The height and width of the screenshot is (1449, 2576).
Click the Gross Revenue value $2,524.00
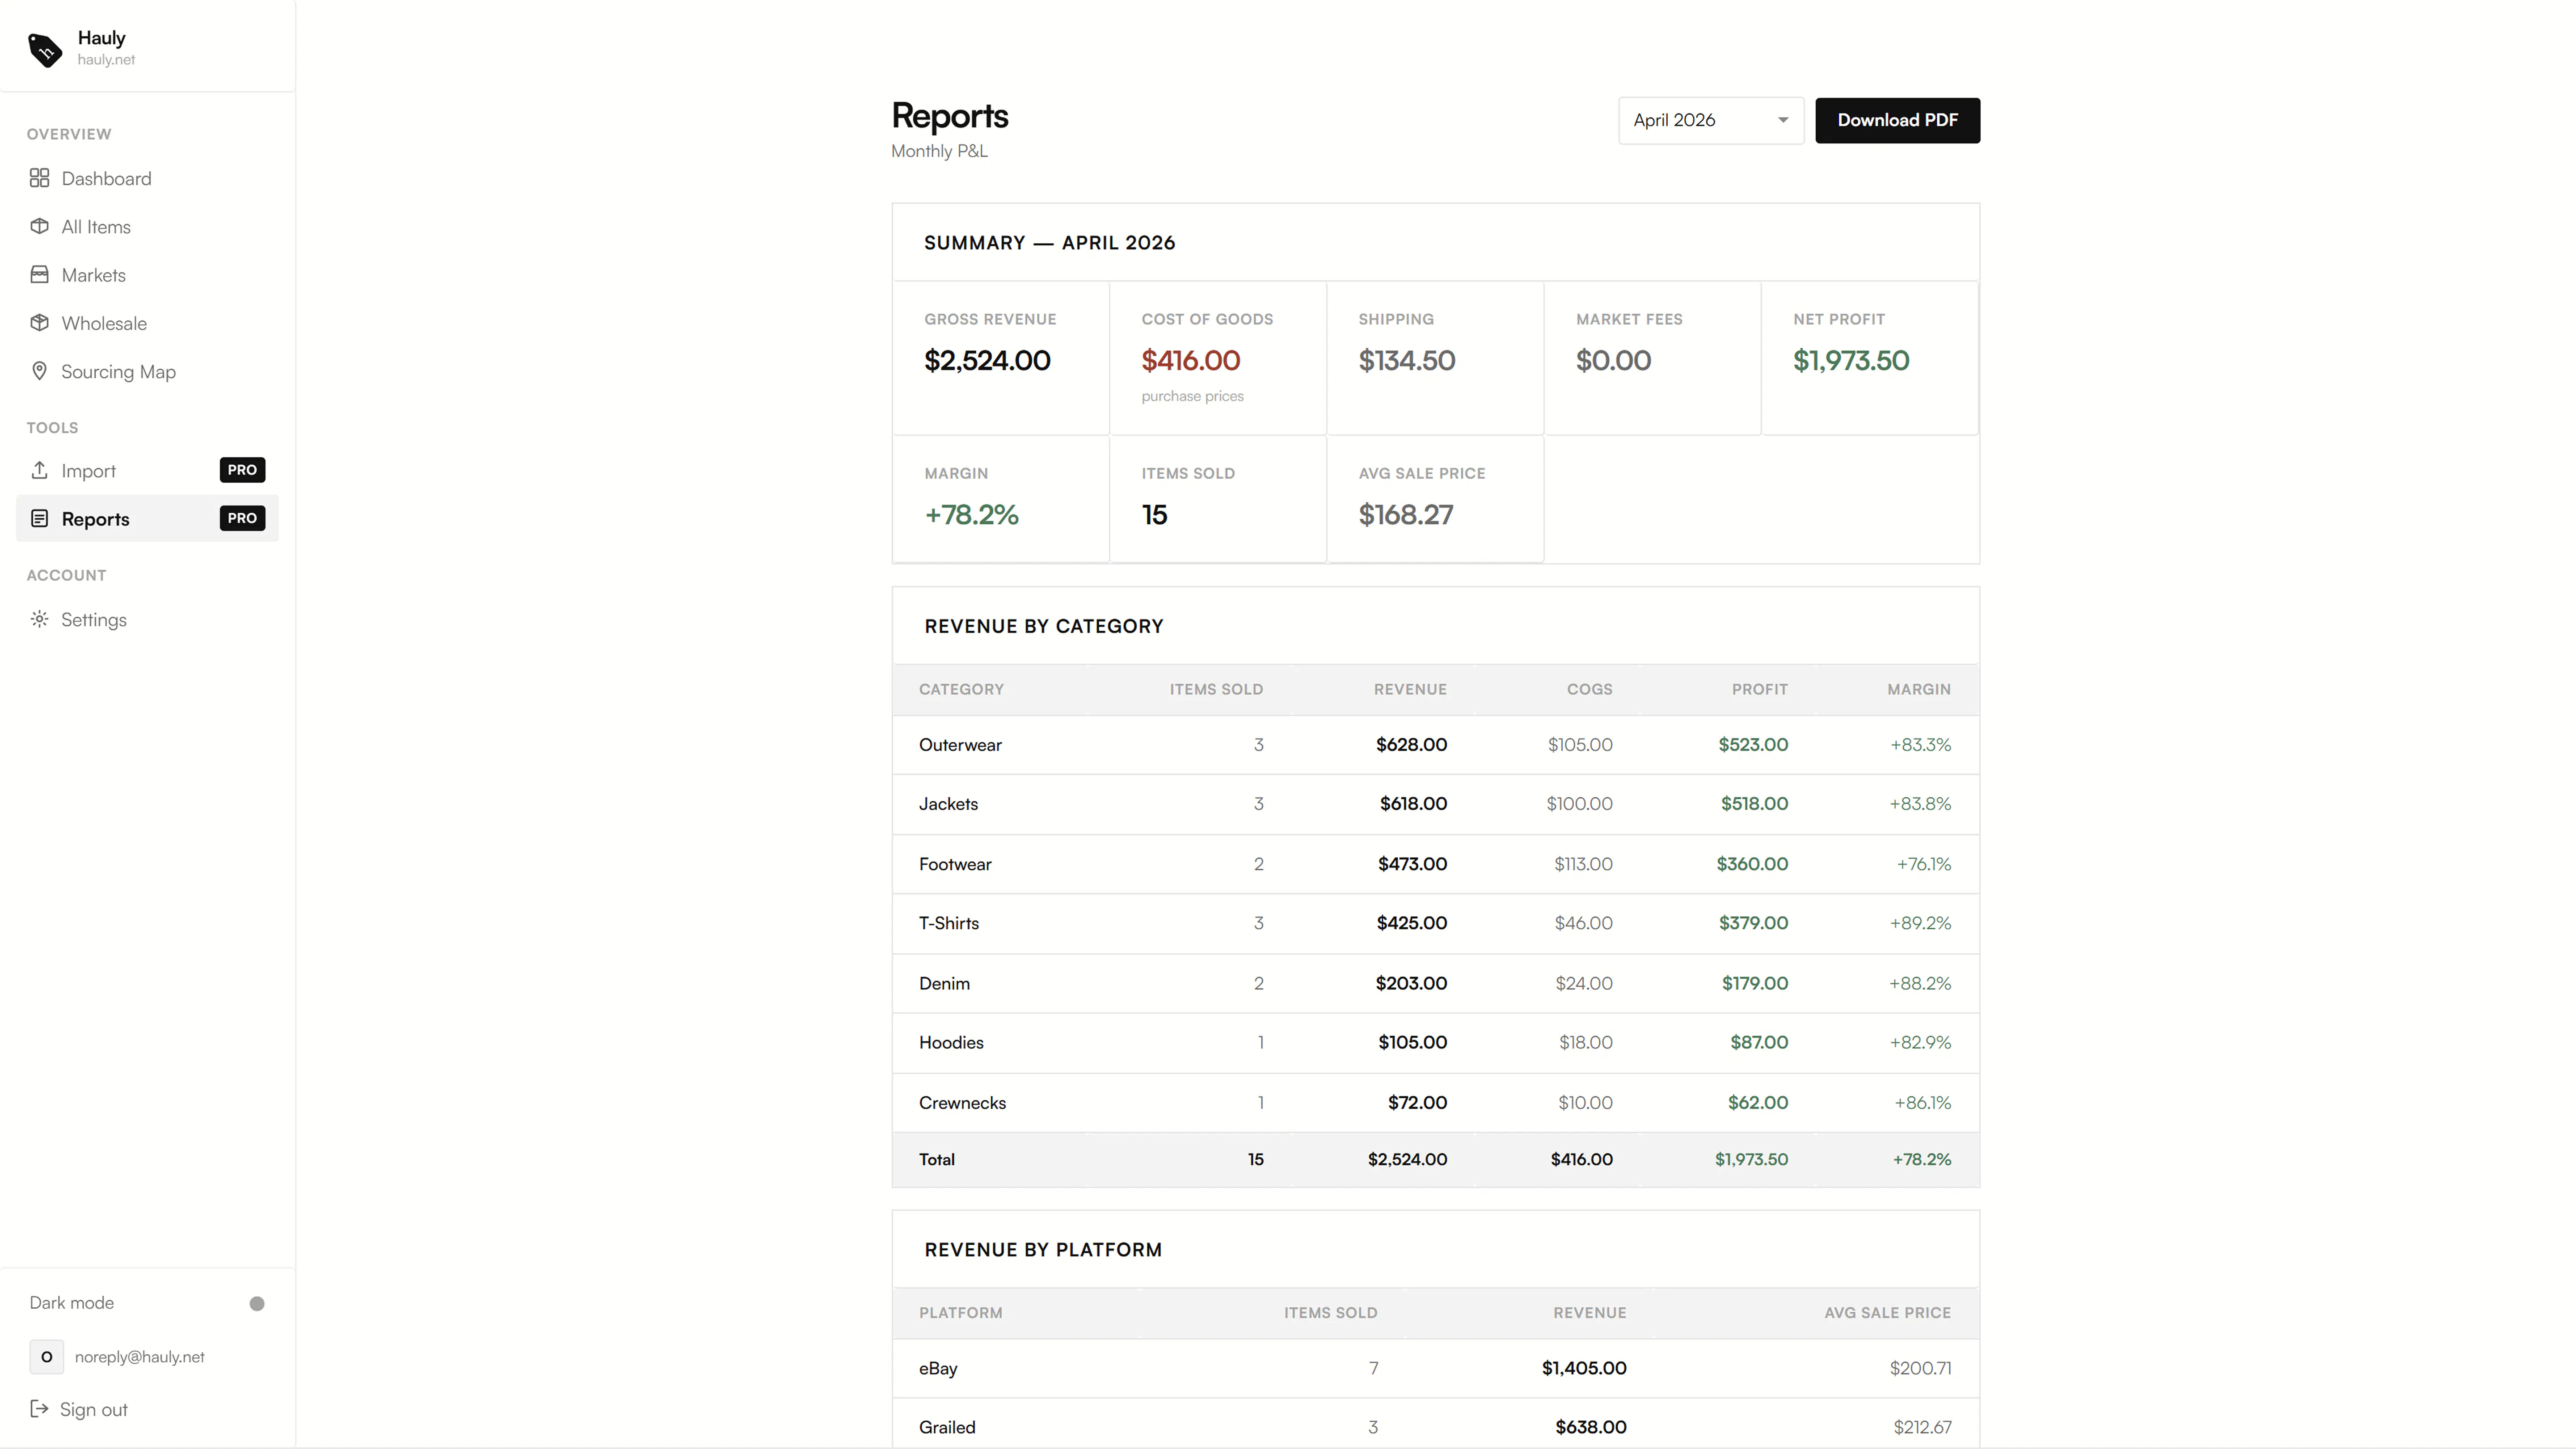[987, 361]
